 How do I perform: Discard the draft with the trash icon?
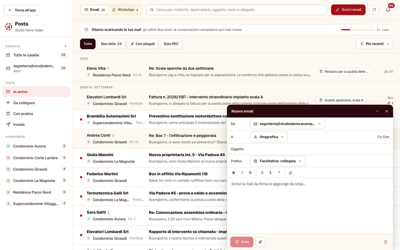tap(386, 242)
